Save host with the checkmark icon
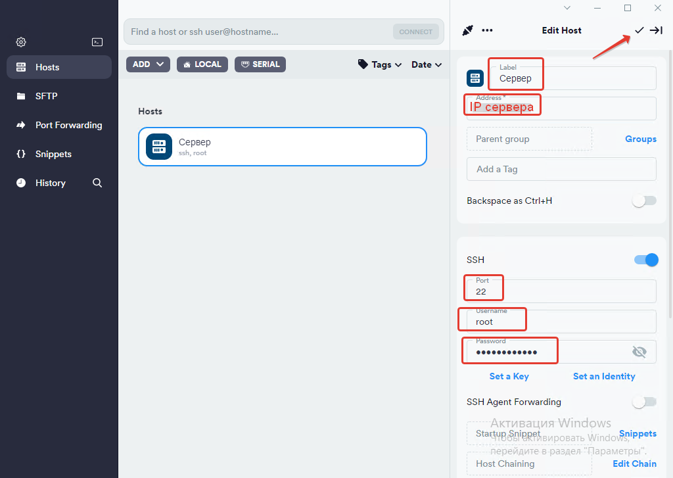Screen dimensions: 673x478 pos(639,30)
